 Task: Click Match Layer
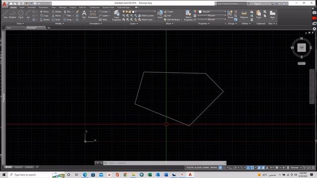point(145,20)
